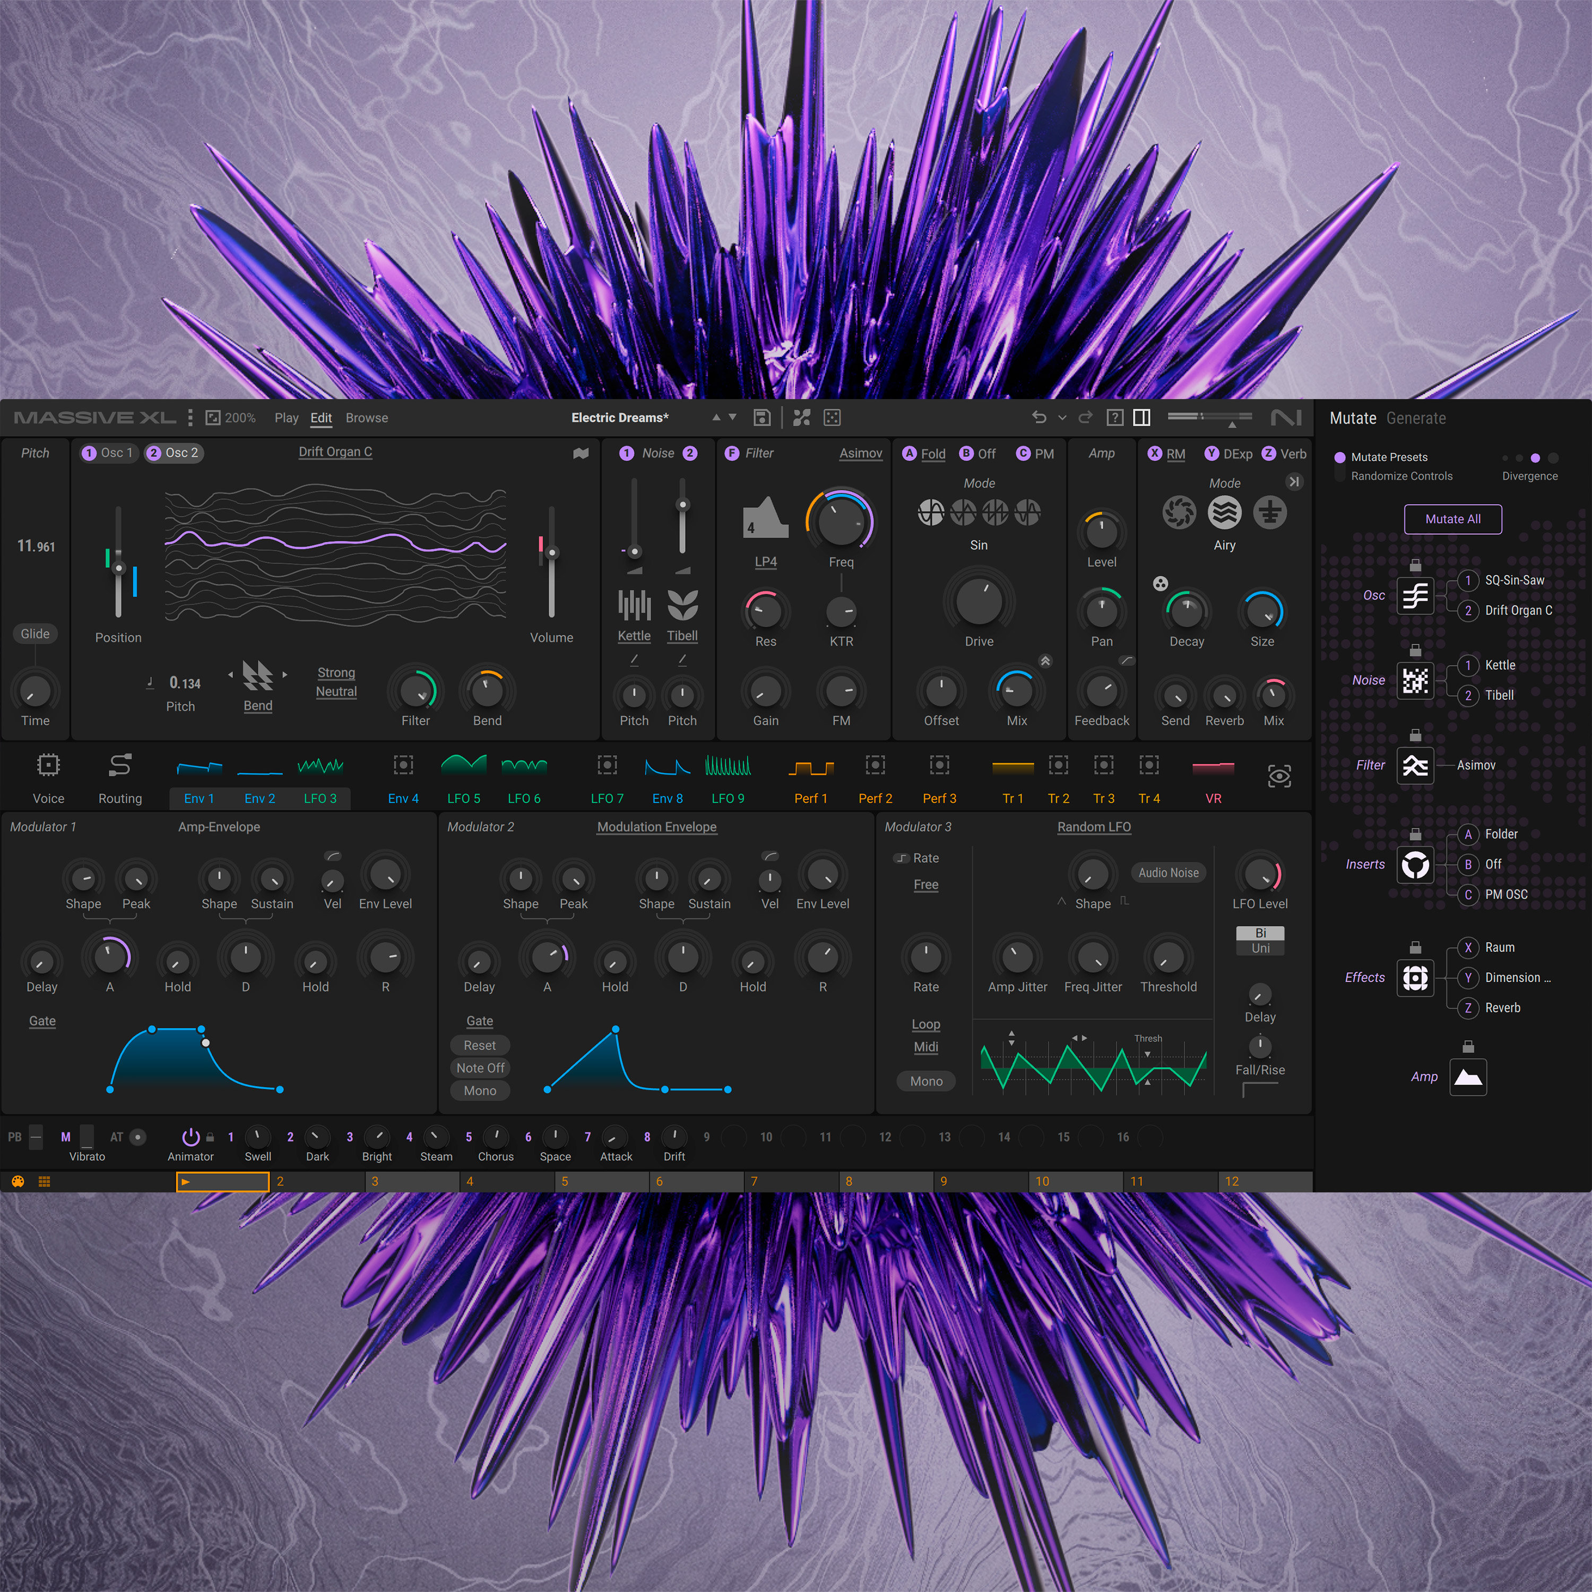This screenshot has width=1592, height=1592.
Task: Click the undo arrow icon
Action: (x=1039, y=418)
